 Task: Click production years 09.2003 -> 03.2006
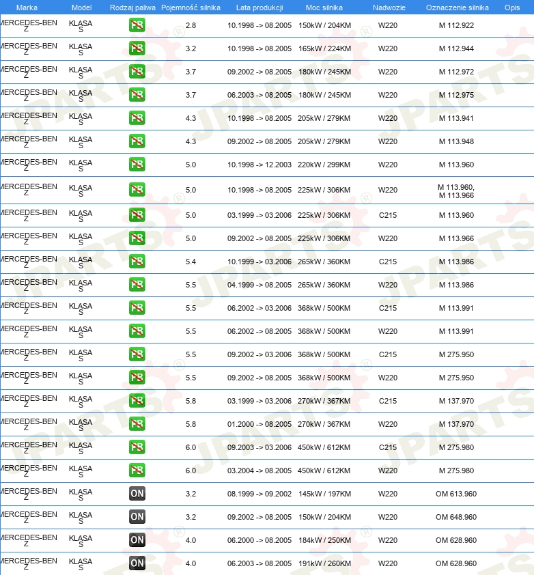pos(259,447)
